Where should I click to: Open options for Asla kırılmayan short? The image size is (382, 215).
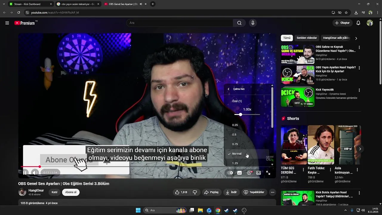(x=357, y=170)
